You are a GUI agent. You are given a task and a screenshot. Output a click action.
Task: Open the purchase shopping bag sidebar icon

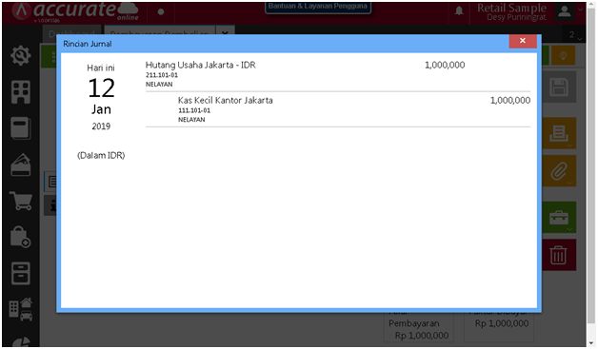(21, 237)
